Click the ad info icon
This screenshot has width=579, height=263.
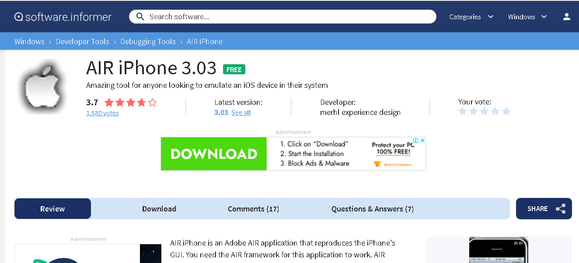(x=416, y=141)
